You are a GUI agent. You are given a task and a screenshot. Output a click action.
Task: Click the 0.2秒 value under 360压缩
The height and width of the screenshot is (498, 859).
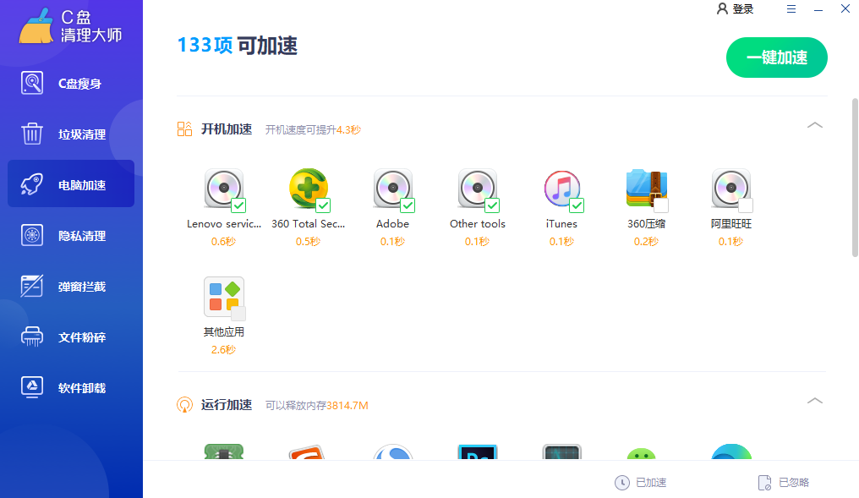point(647,242)
